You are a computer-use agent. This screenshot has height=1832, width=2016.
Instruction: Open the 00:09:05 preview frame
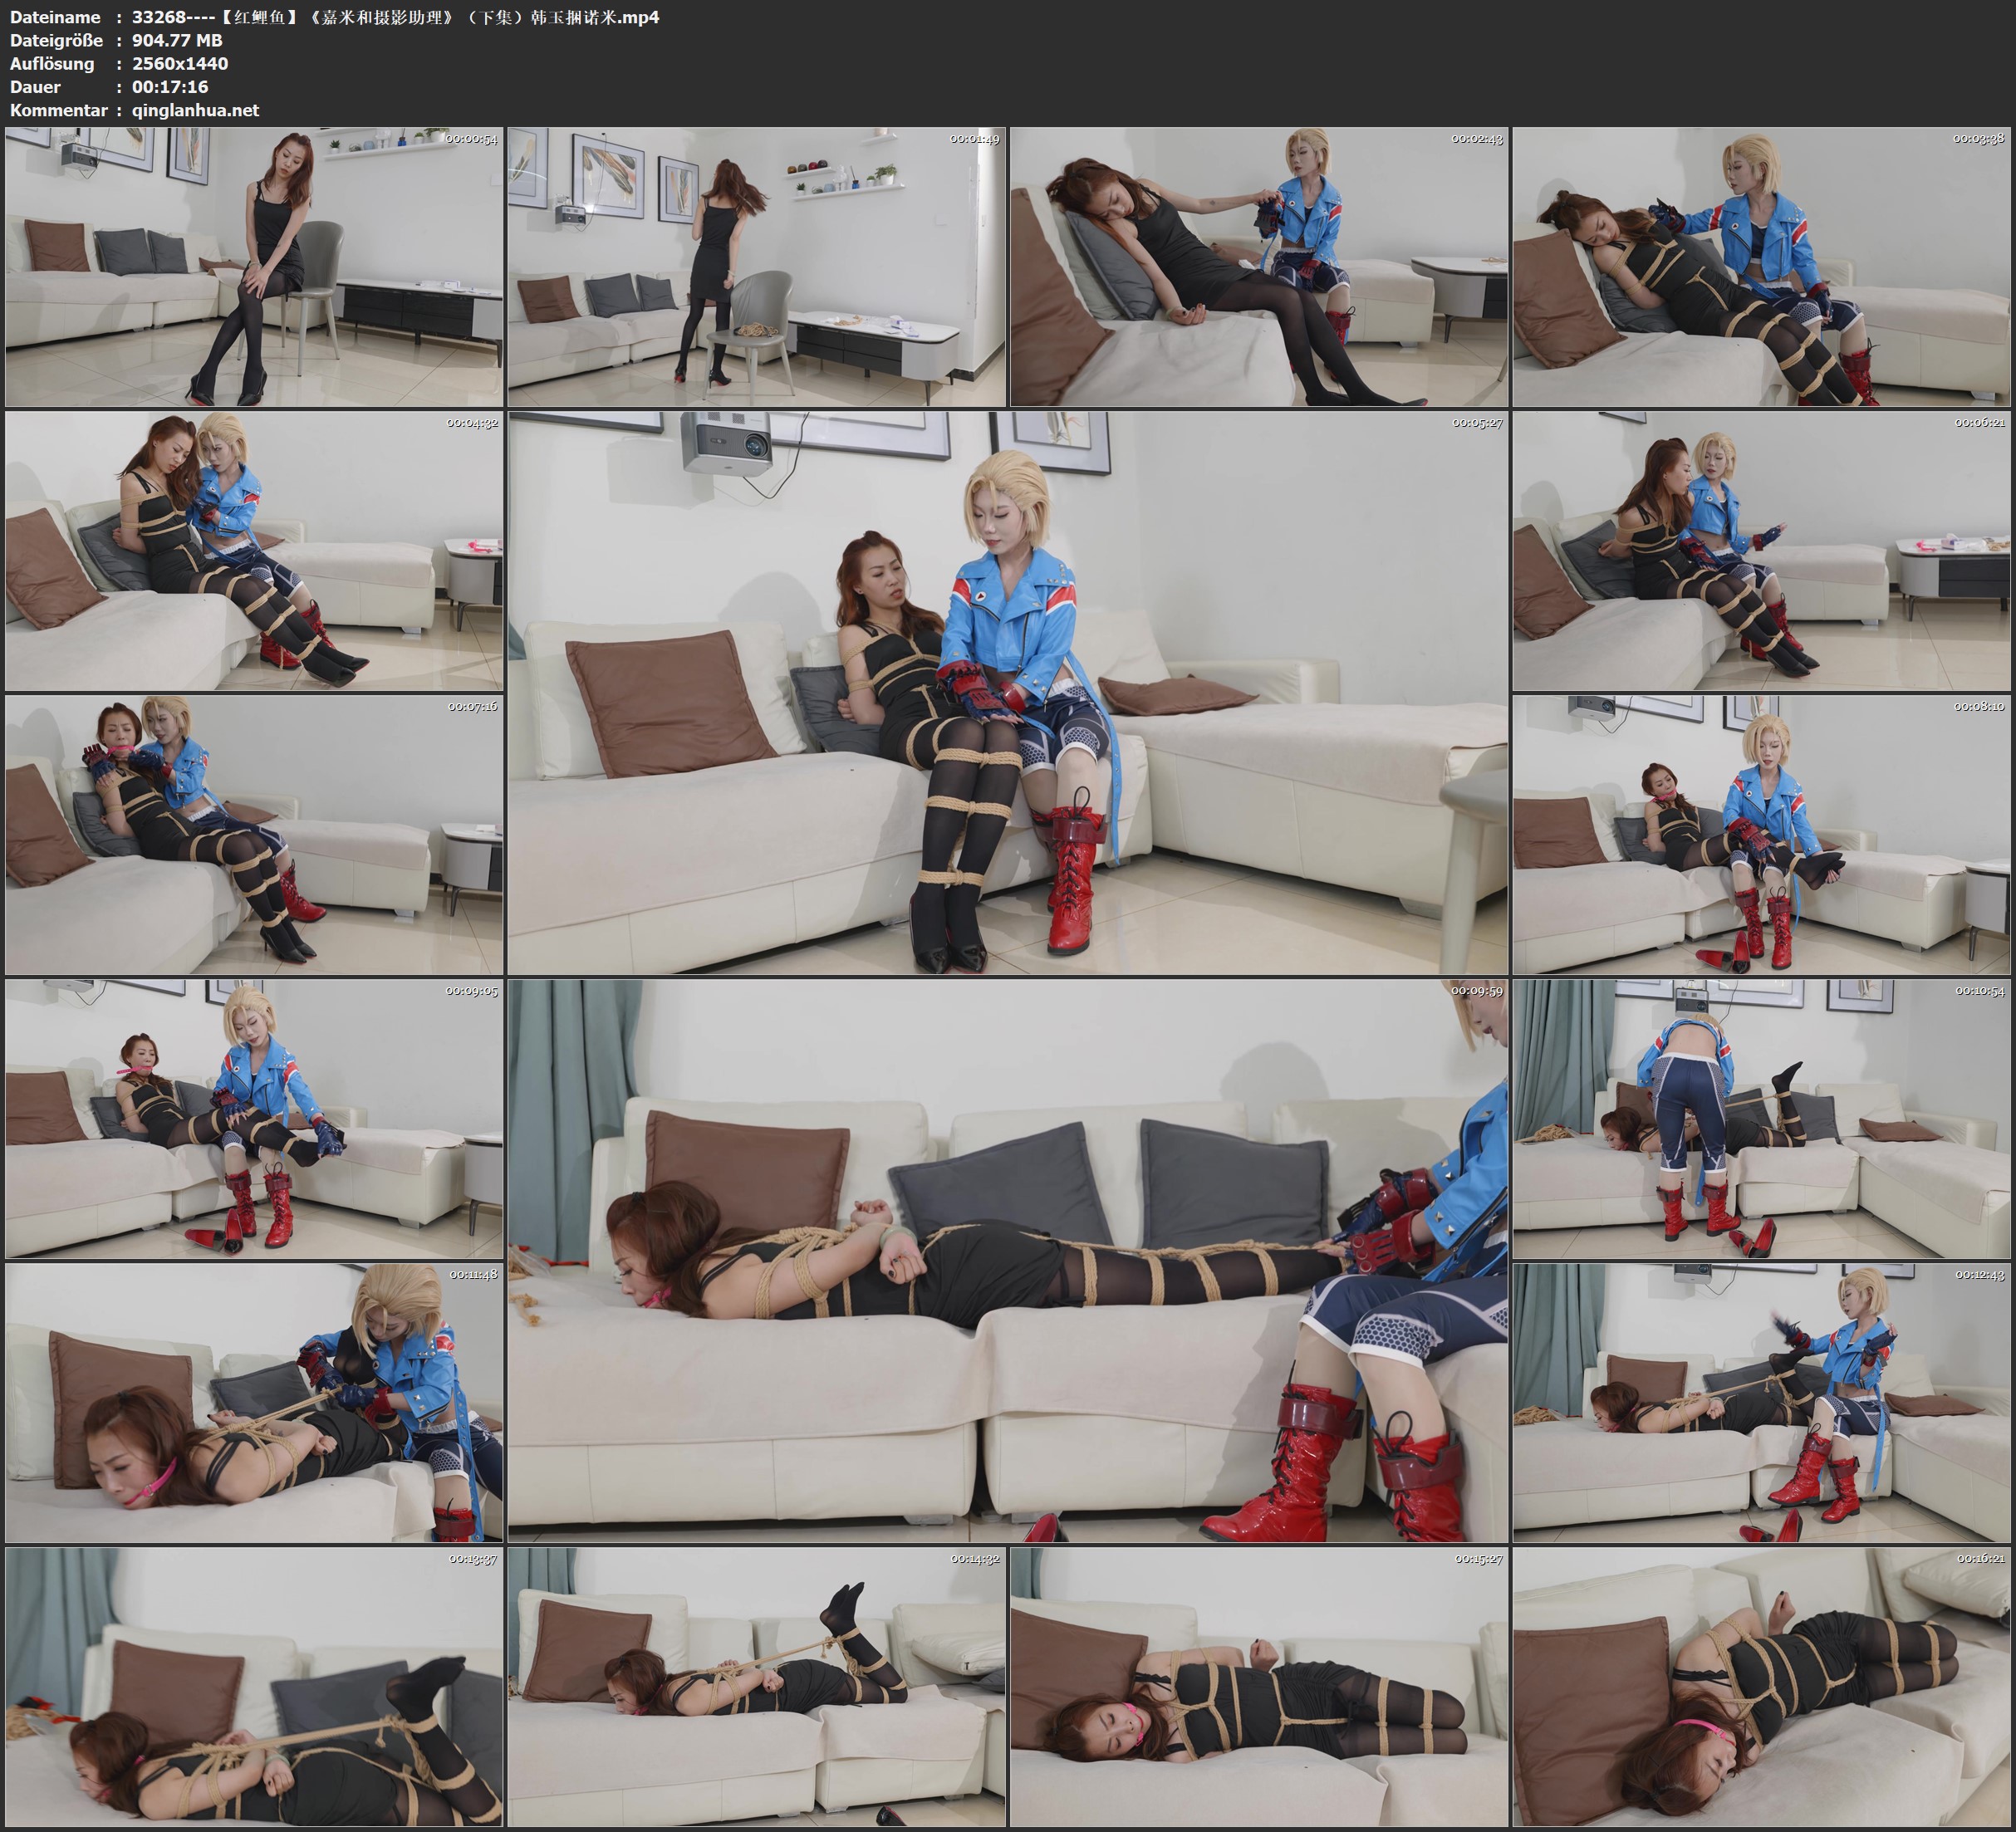click(254, 1119)
